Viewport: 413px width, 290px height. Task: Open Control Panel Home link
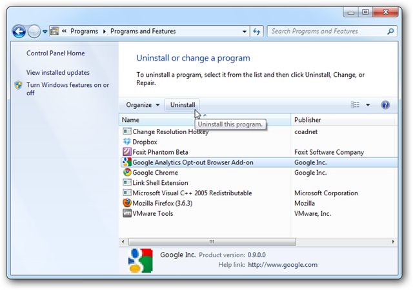coord(55,53)
